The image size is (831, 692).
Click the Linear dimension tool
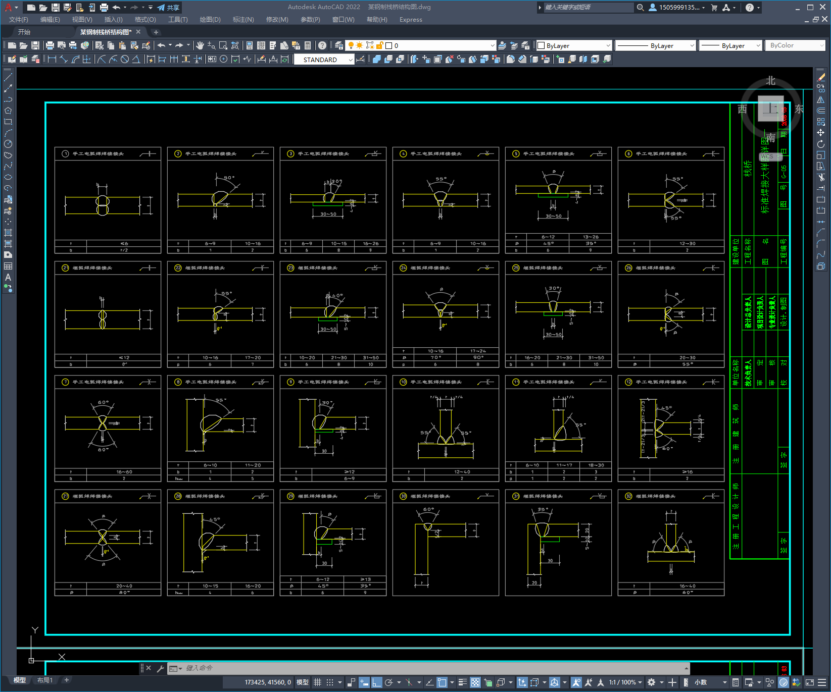pos(52,59)
